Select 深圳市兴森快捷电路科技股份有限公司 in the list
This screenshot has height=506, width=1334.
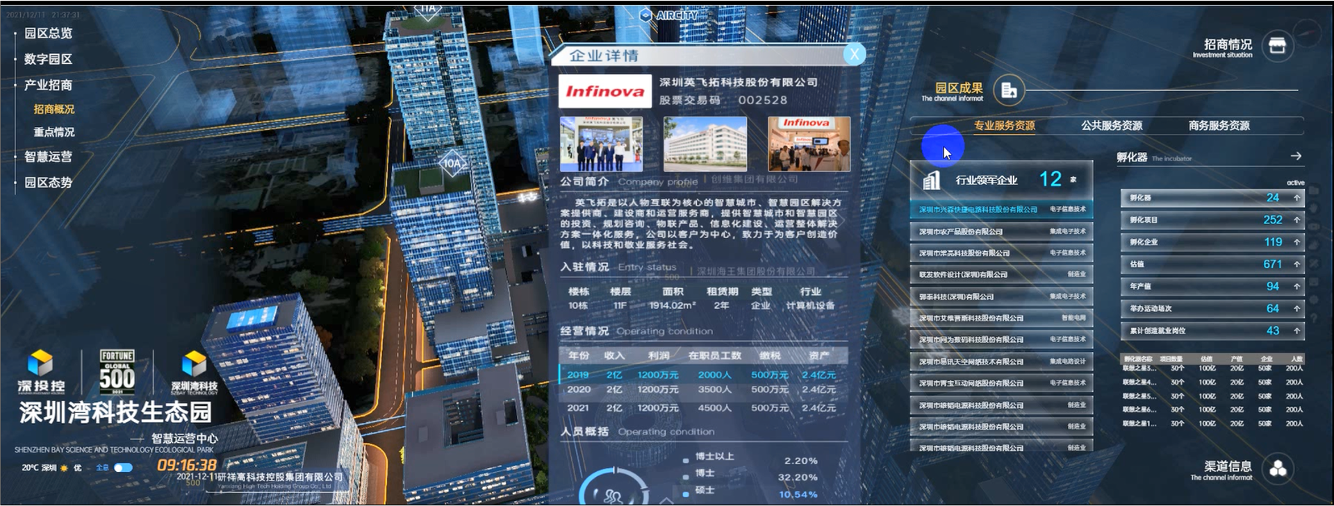point(1001,210)
